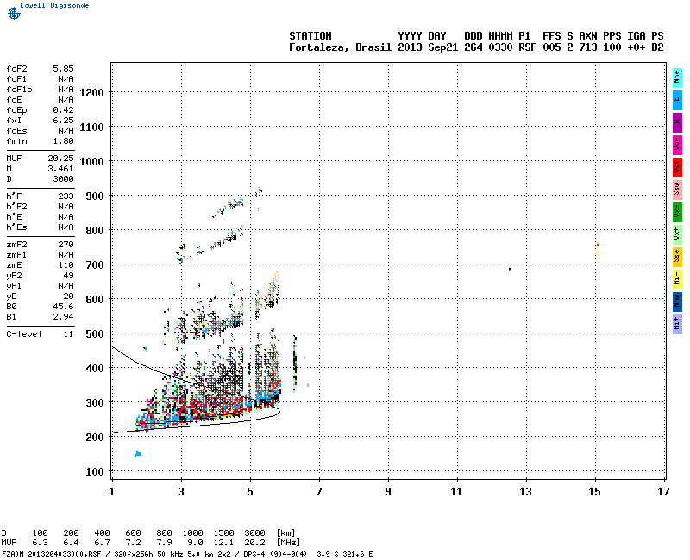690x560 pixels.
Task: Click the bottom-table distance 3000 km
Action: coord(254,533)
